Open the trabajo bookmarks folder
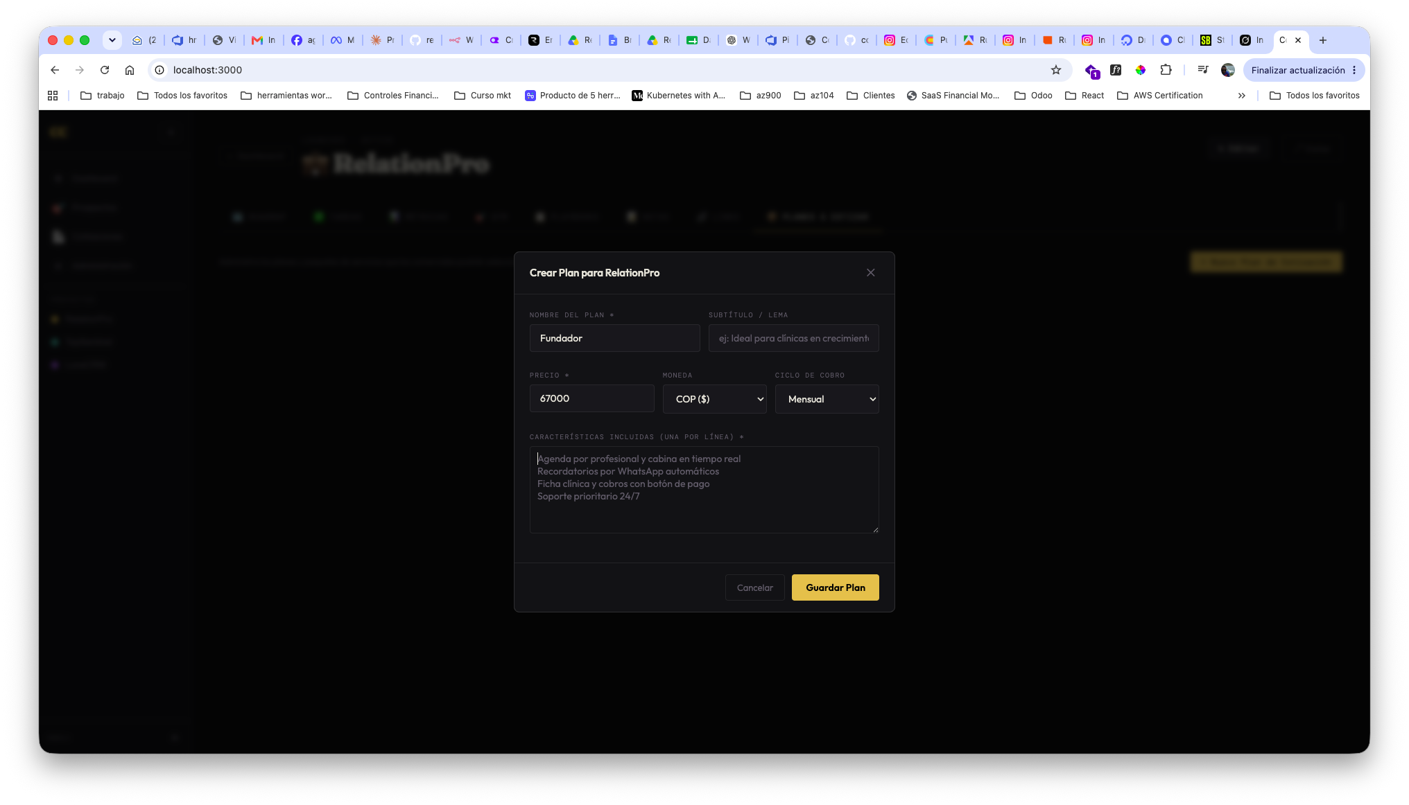 pos(103,96)
